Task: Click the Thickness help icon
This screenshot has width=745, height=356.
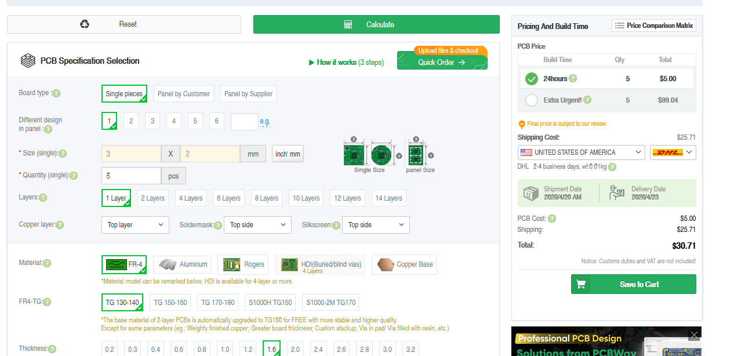Action: click(52, 349)
